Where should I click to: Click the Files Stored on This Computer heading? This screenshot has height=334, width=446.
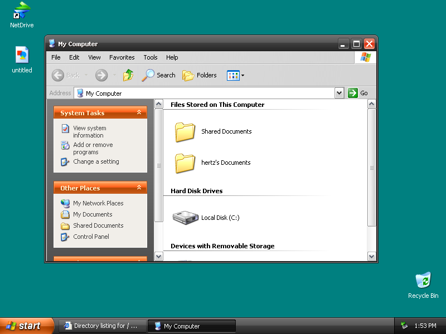tap(217, 105)
